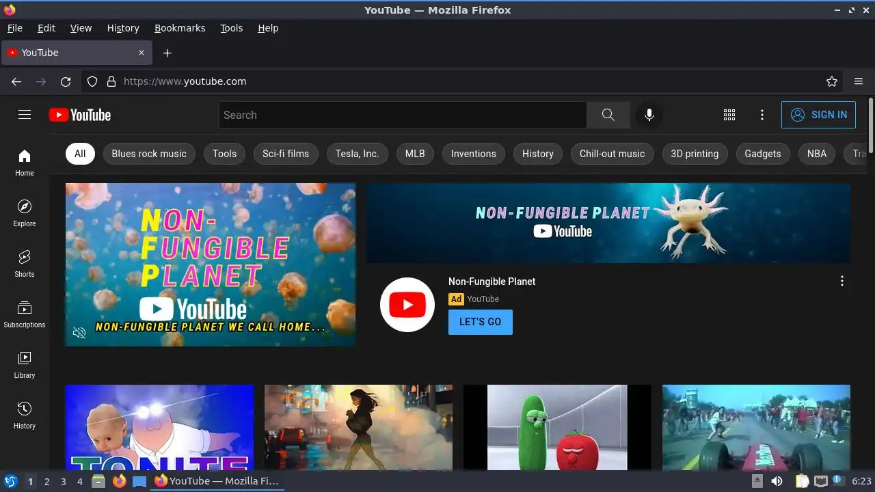Viewport: 875px width, 492px height.
Task: Select the NBA filter chip
Action: 817,154
